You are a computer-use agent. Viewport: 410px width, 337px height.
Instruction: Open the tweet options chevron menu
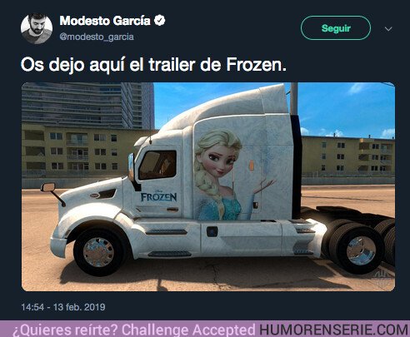click(388, 29)
